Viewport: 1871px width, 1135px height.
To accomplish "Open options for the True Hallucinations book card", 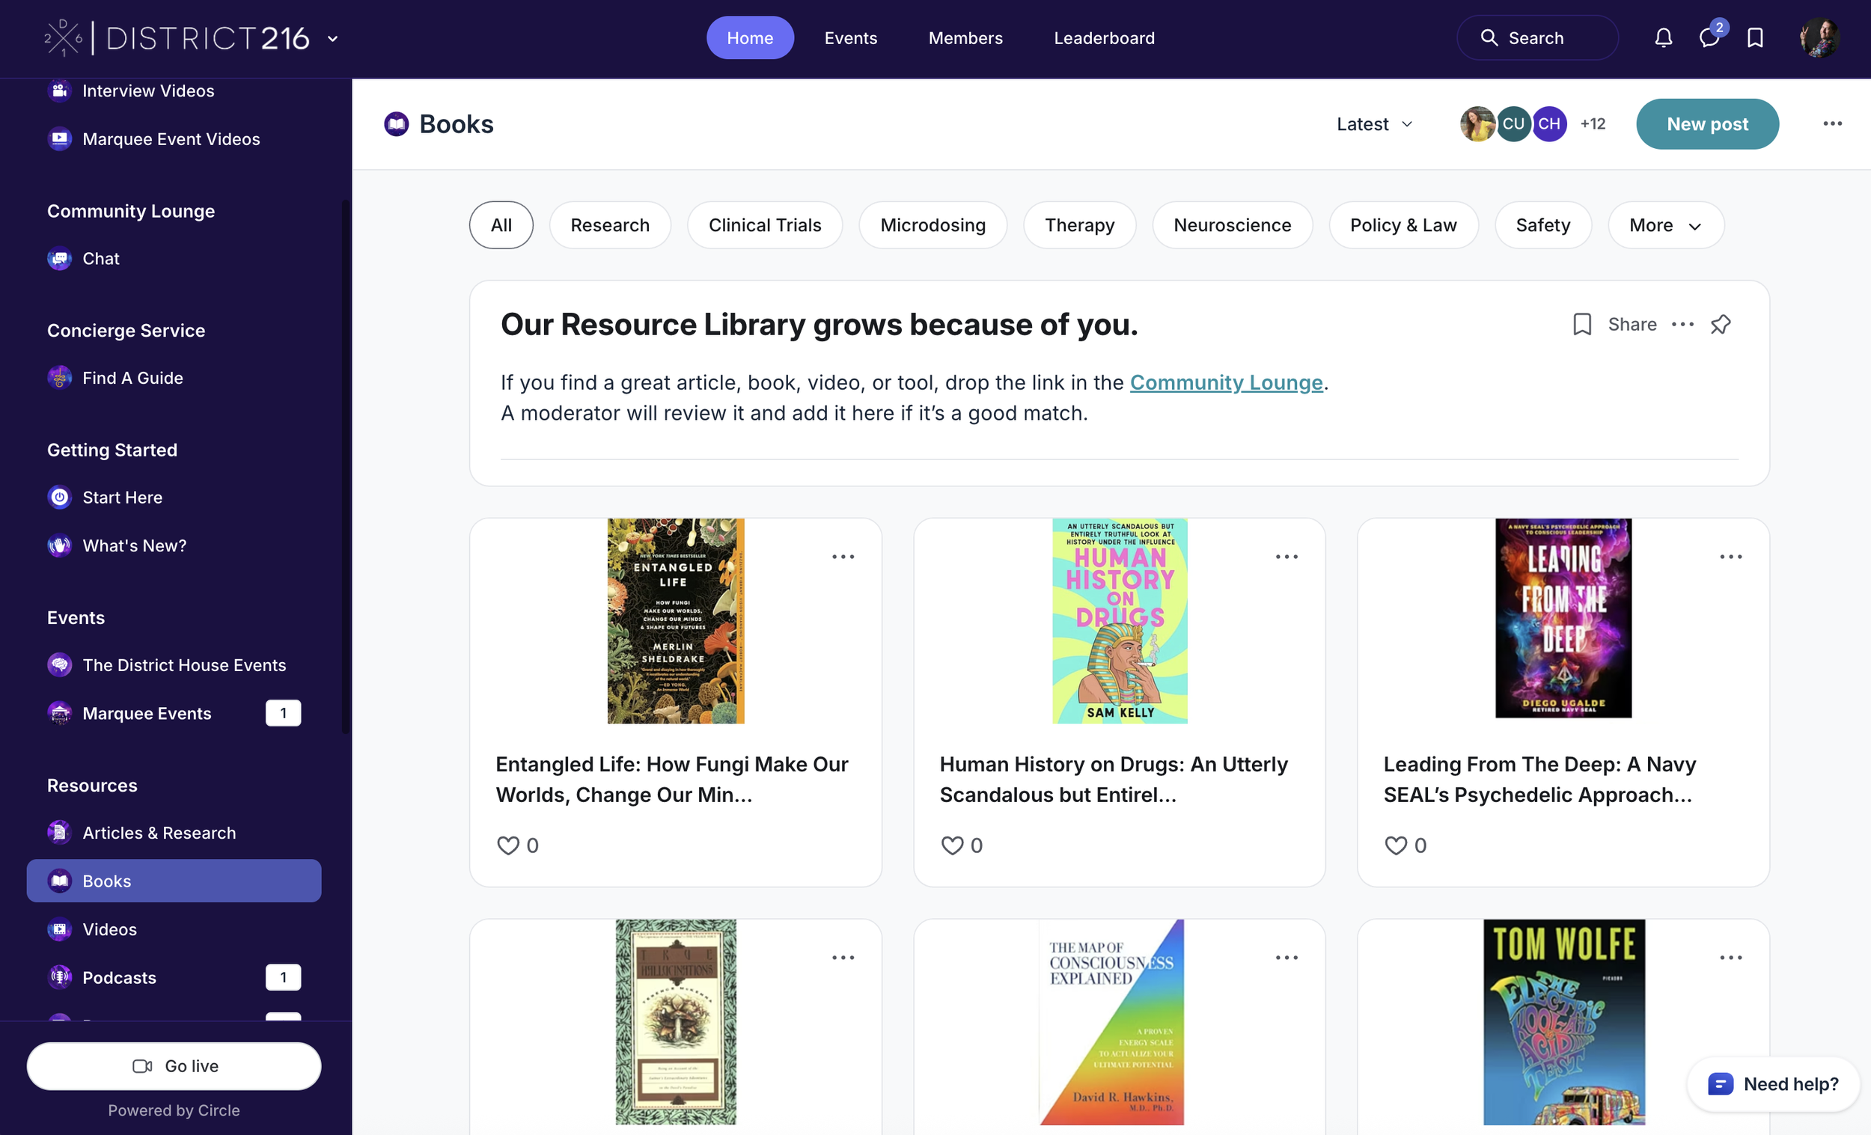I will point(843,958).
